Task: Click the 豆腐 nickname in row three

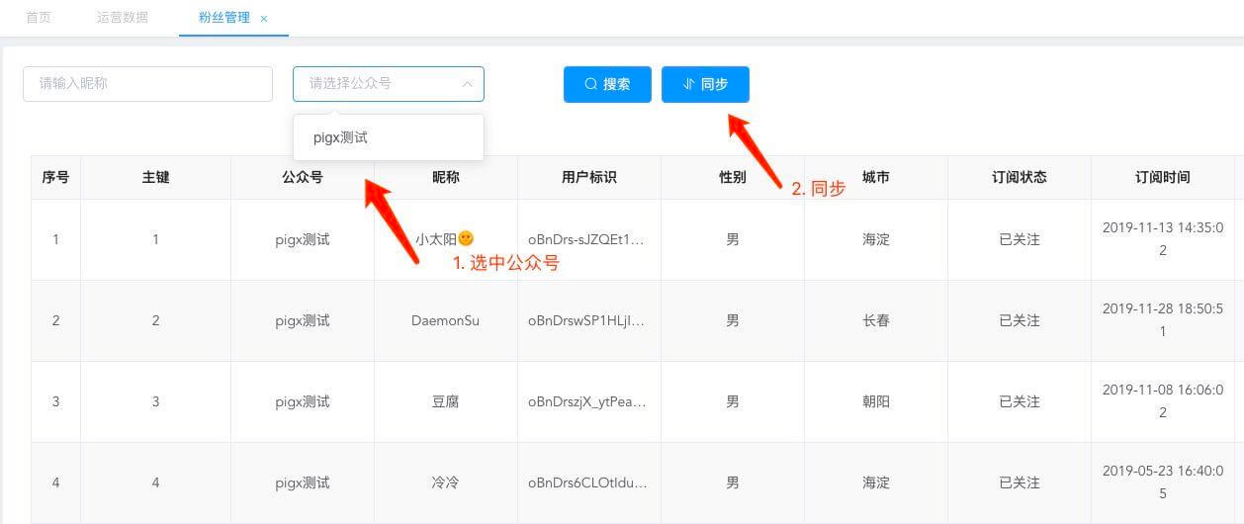Action: [445, 401]
